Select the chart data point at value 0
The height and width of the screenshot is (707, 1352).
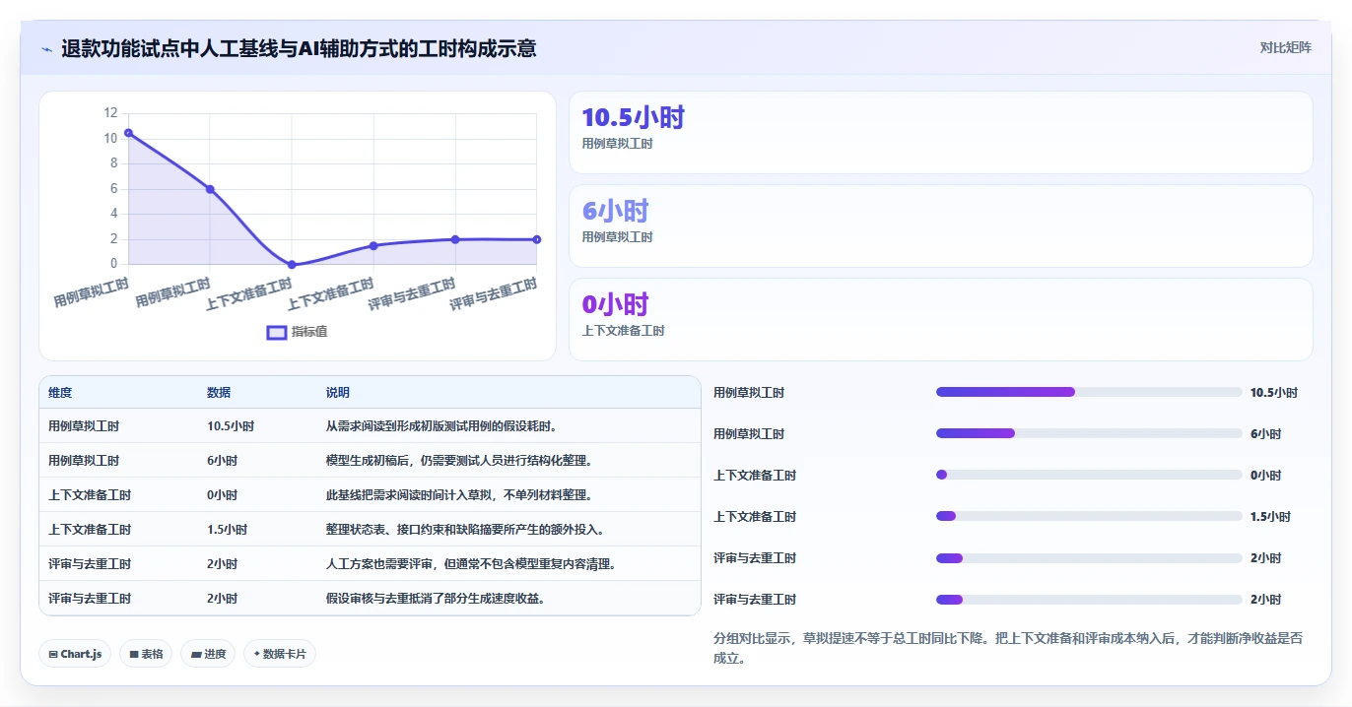[x=292, y=264]
